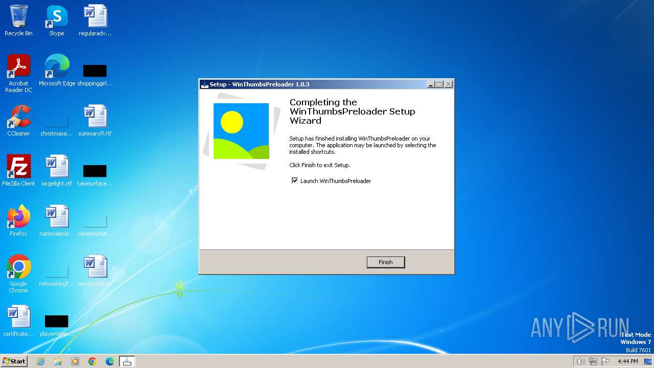Select the nationalend document icon
The width and height of the screenshot is (654, 368).
point(57,221)
